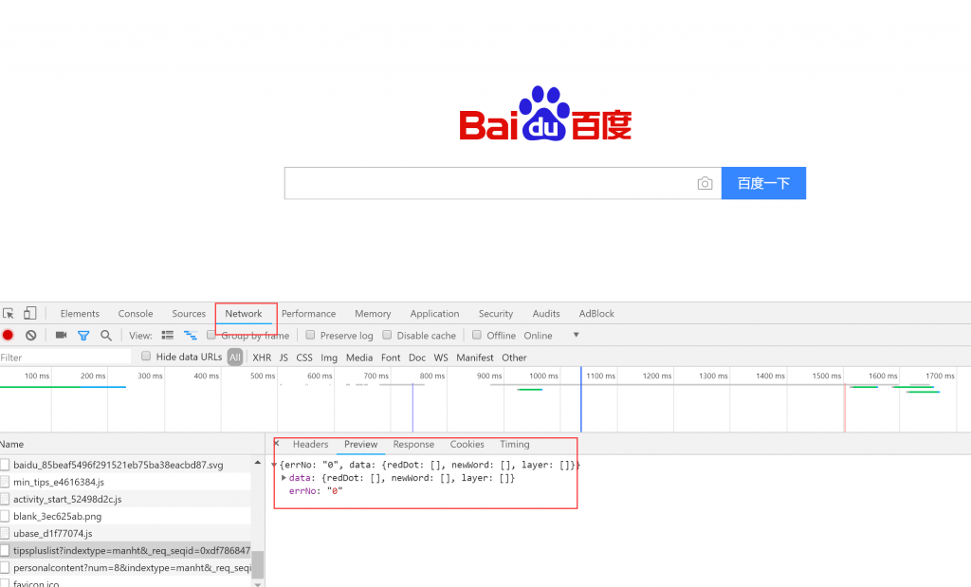The width and height of the screenshot is (971, 587).
Task: Click the network Filter text field
Action: 65,358
